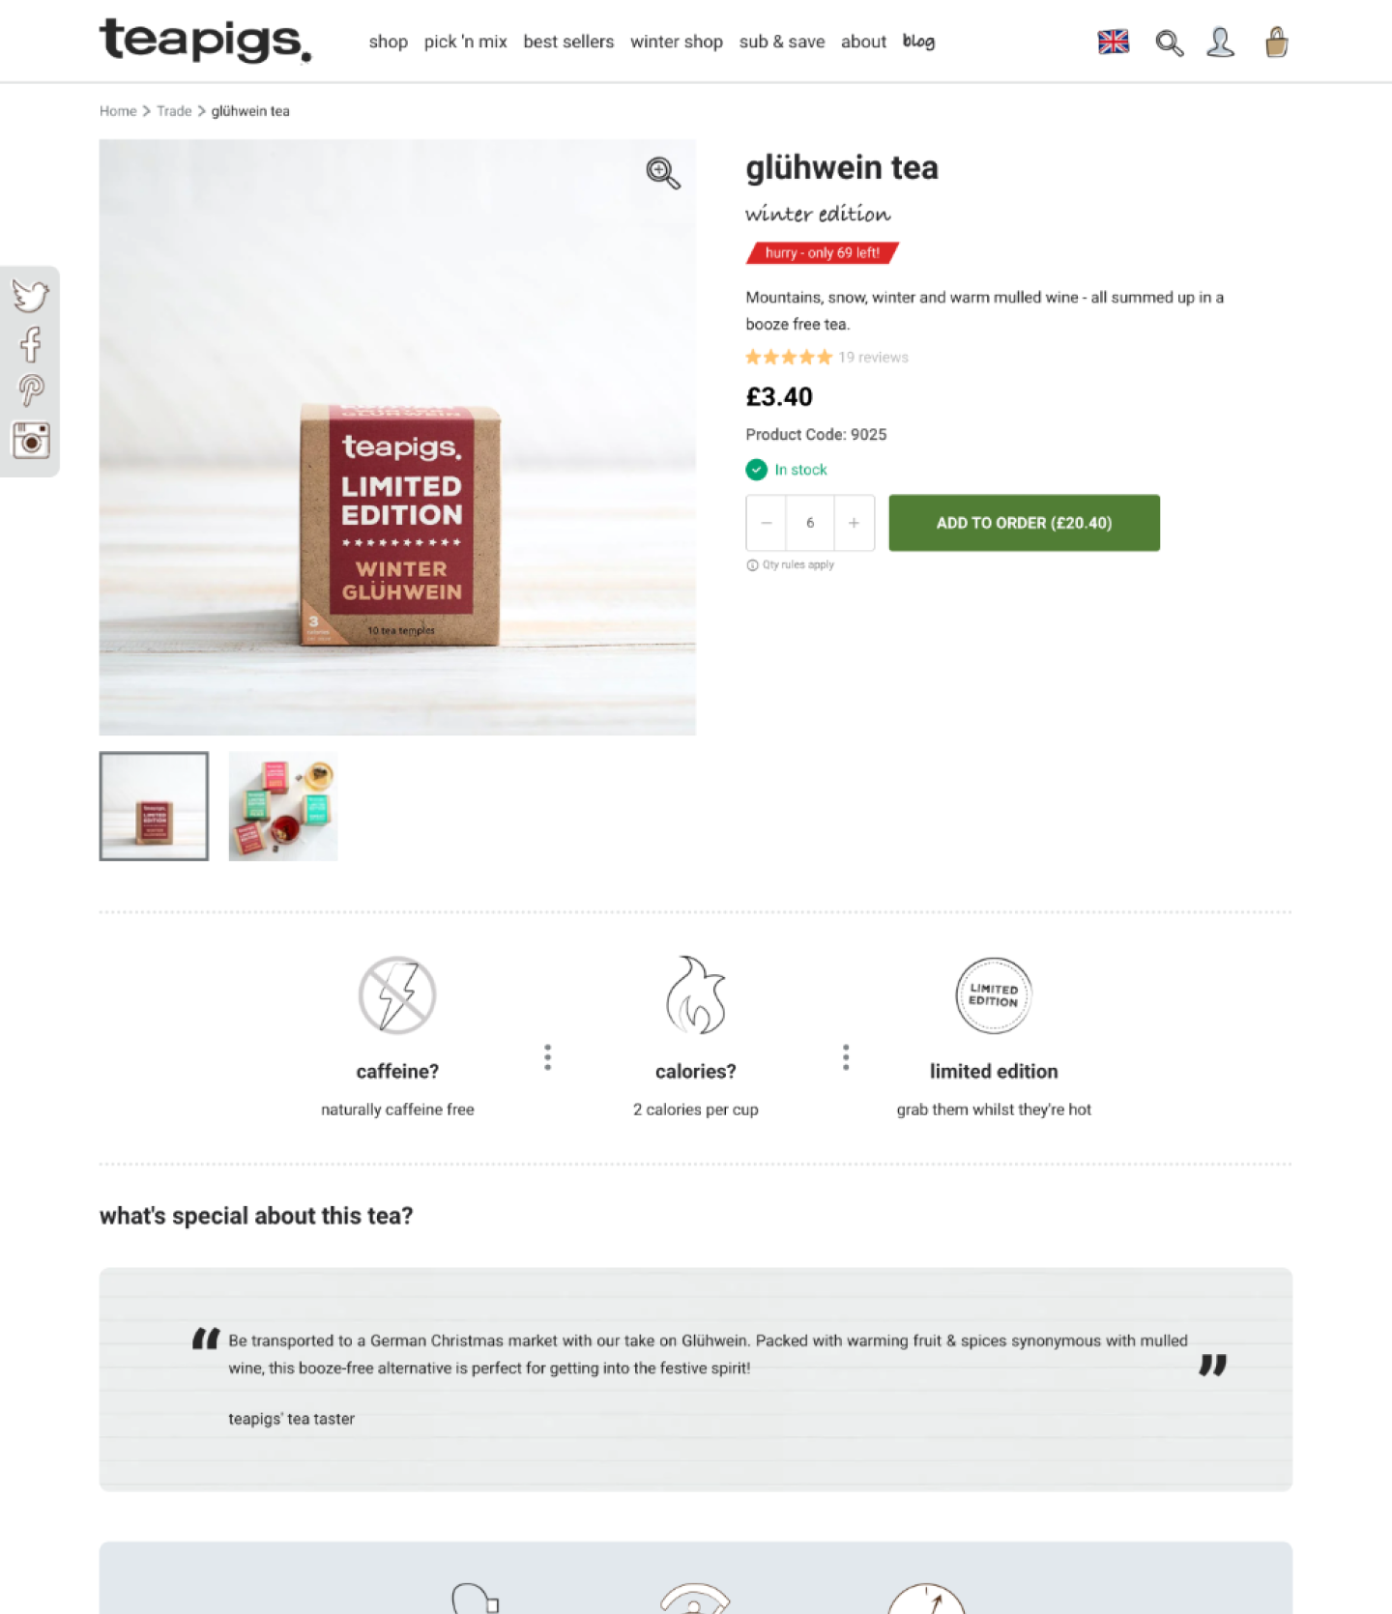Open the winter shop menu item
The height and width of the screenshot is (1614, 1392).
pyautogui.click(x=677, y=42)
